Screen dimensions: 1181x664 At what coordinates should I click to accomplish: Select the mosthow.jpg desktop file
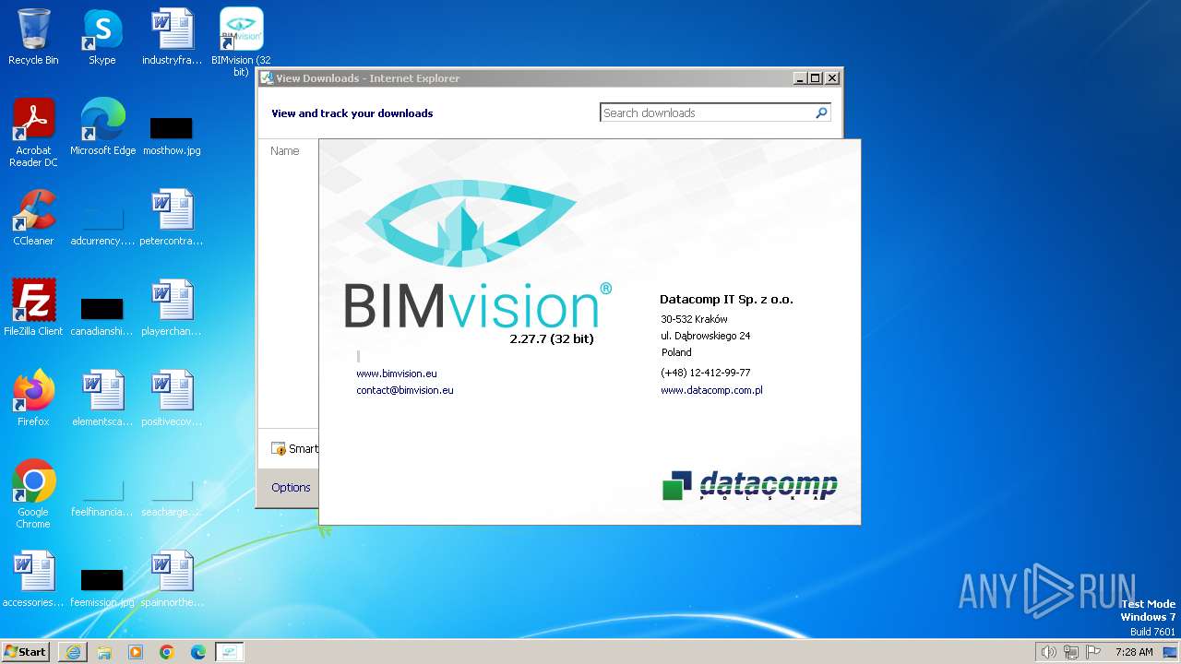tap(172, 135)
